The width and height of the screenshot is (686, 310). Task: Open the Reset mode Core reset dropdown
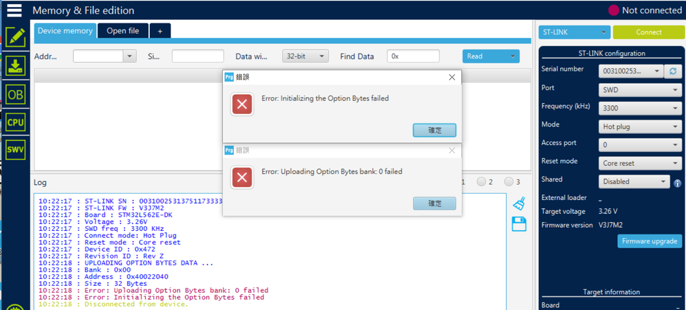click(640, 163)
